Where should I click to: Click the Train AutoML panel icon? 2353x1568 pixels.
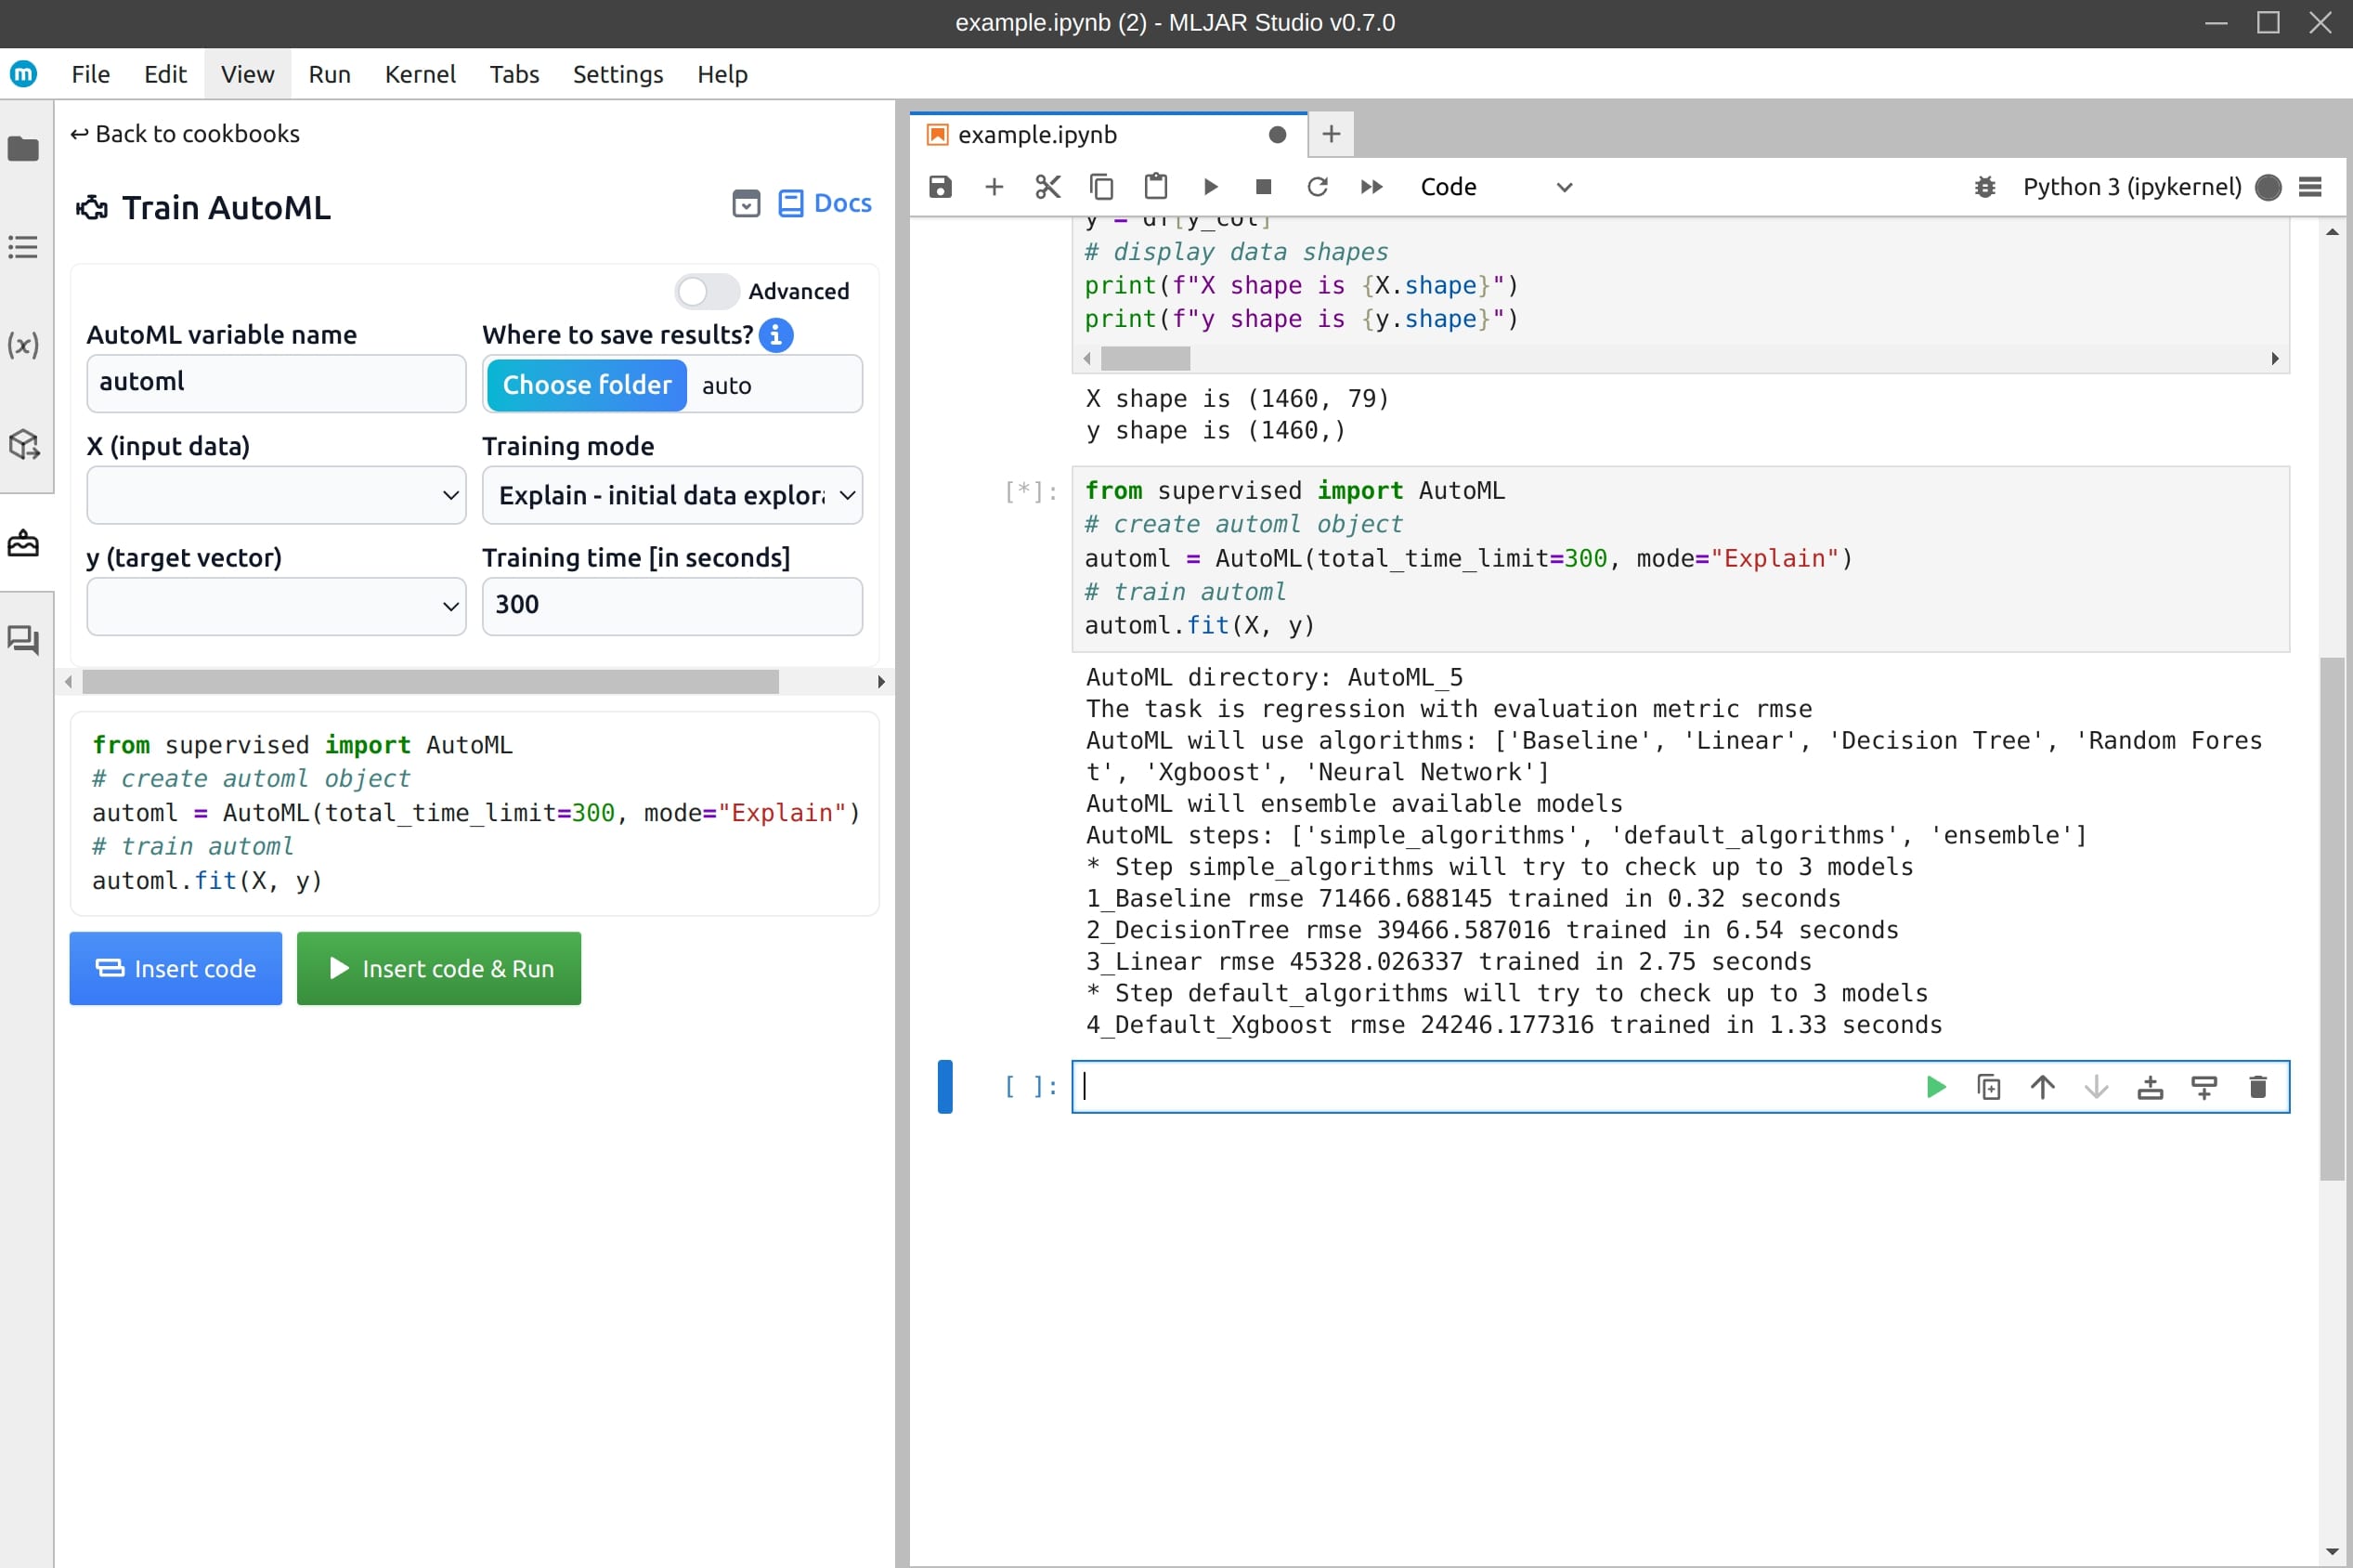tap(91, 206)
